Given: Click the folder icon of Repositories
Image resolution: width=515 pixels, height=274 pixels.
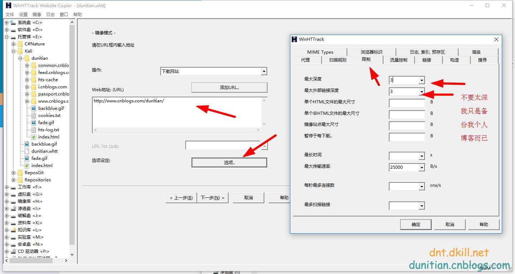Looking at the screenshot, I should (20, 180).
